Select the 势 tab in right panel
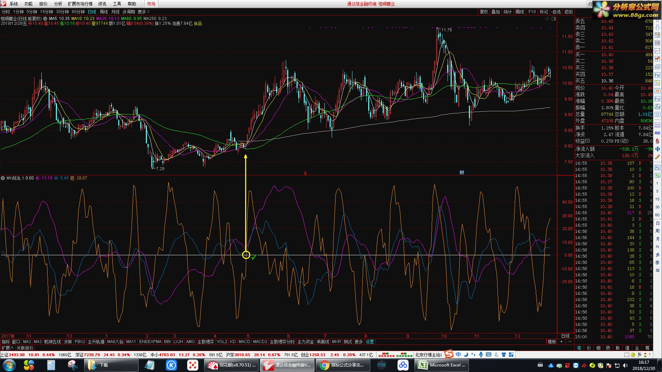Image resolution: width=662 pixels, height=372 pixels. coord(608,348)
